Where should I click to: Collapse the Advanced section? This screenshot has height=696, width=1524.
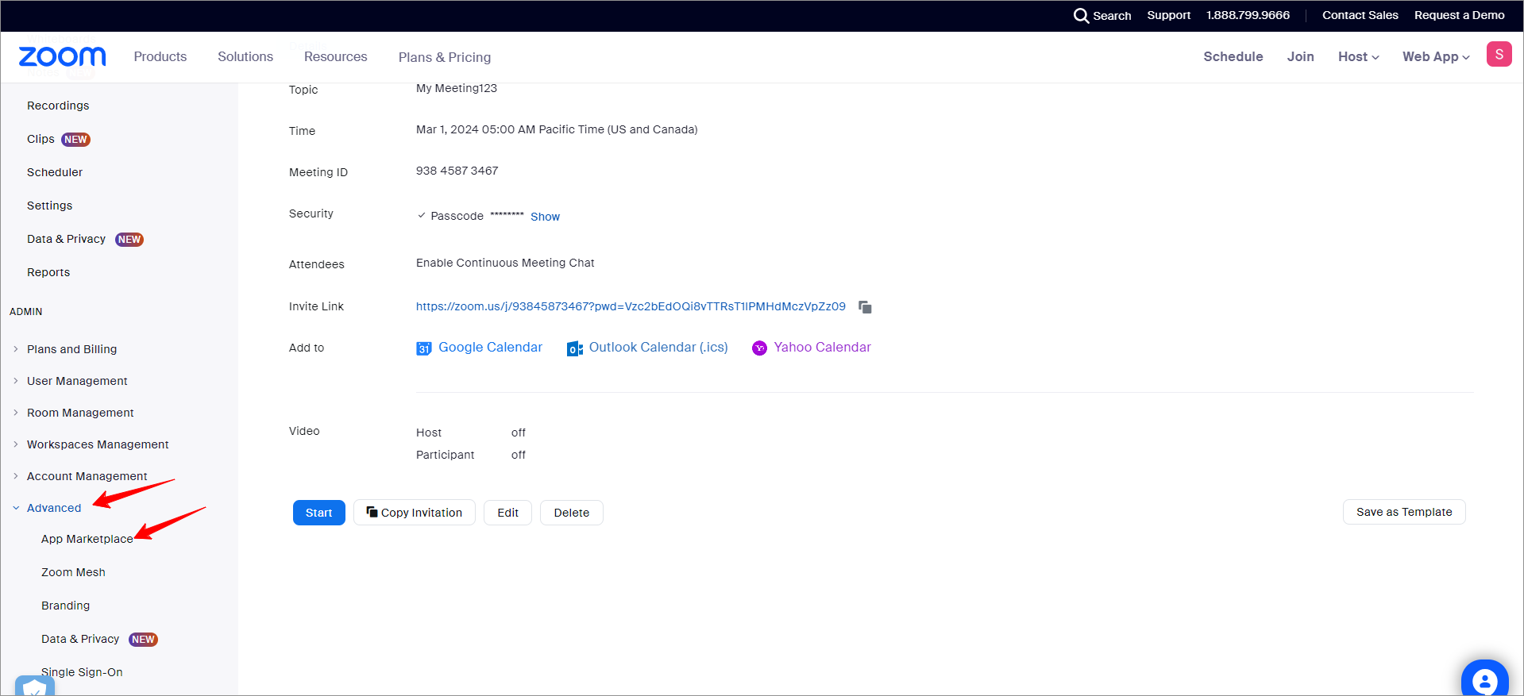(x=16, y=508)
